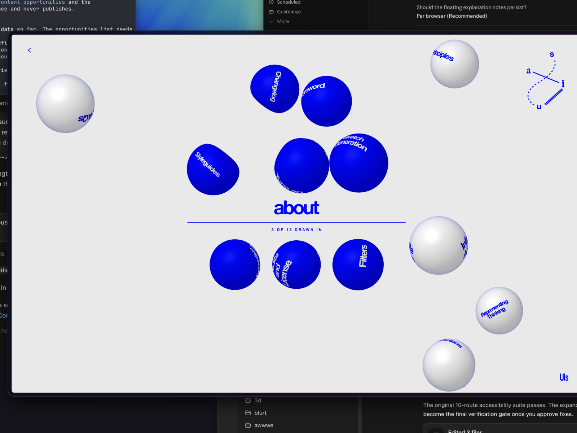Click the 3d folder icon
The image size is (577, 433).
(x=248, y=400)
